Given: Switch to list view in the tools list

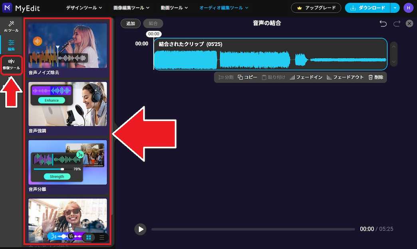Looking at the screenshot, I should coord(101,236).
